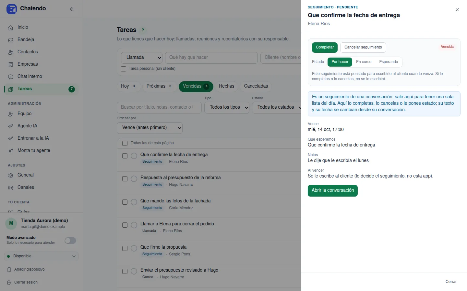
Task: Click the Canales broadcast icon
Action: (x=11, y=188)
